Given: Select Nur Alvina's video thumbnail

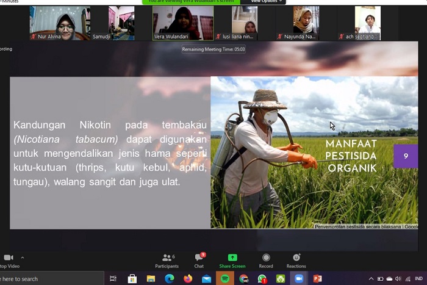Looking at the screenshot, I should coord(60,23).
